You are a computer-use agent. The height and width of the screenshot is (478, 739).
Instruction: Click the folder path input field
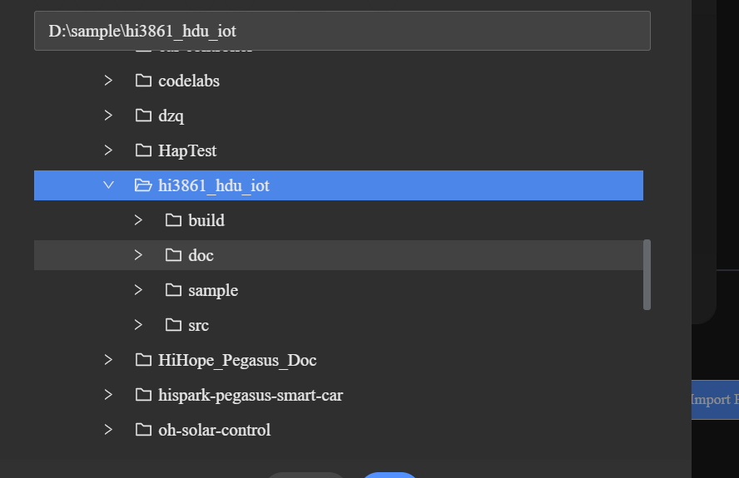click(341, 31)
